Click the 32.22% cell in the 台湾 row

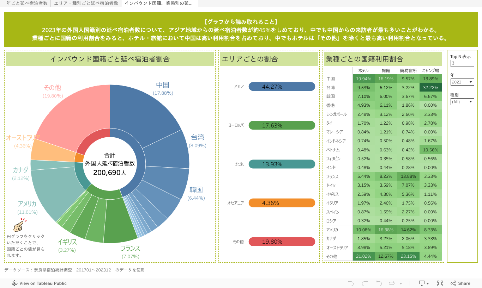(x=430, y=88)
